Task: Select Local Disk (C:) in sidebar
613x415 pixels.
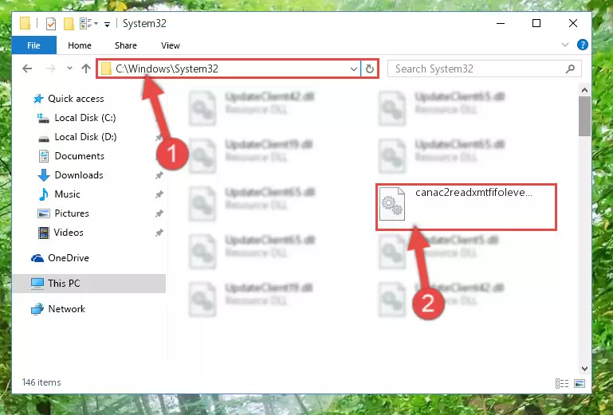Action: coord(84,118)
